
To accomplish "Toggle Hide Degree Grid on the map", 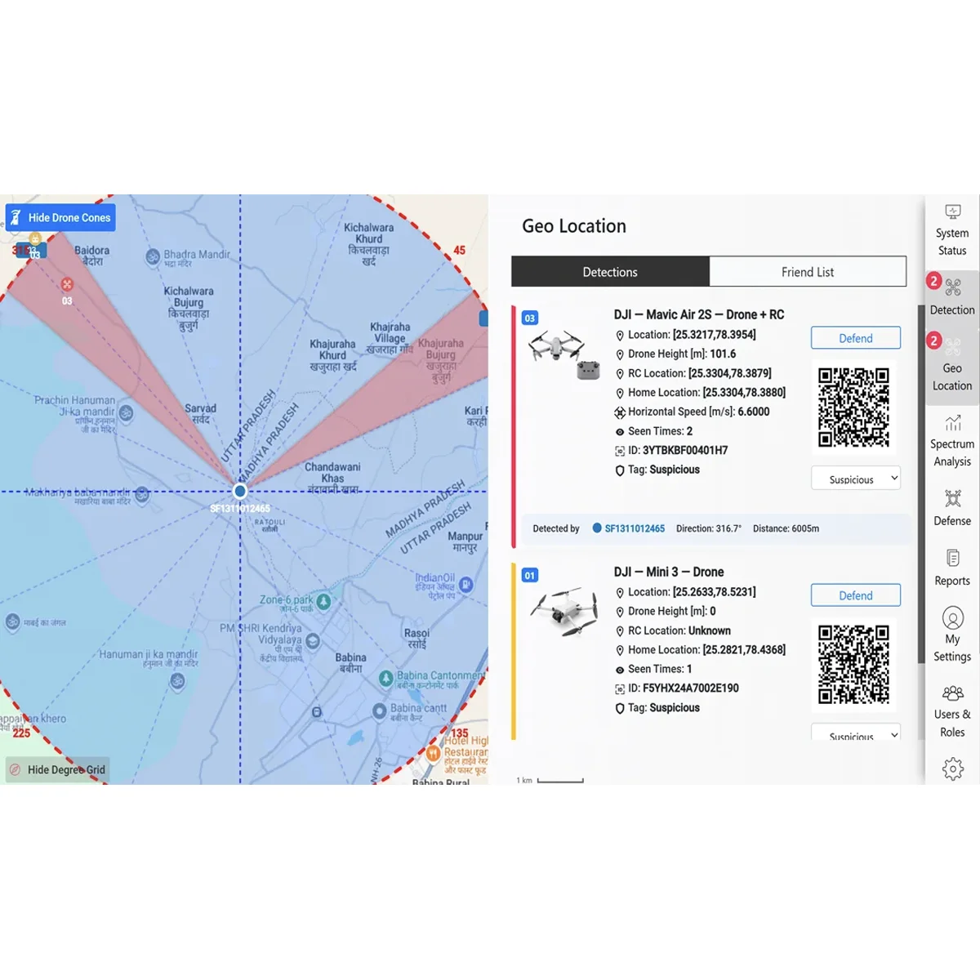I will (57, 769).
